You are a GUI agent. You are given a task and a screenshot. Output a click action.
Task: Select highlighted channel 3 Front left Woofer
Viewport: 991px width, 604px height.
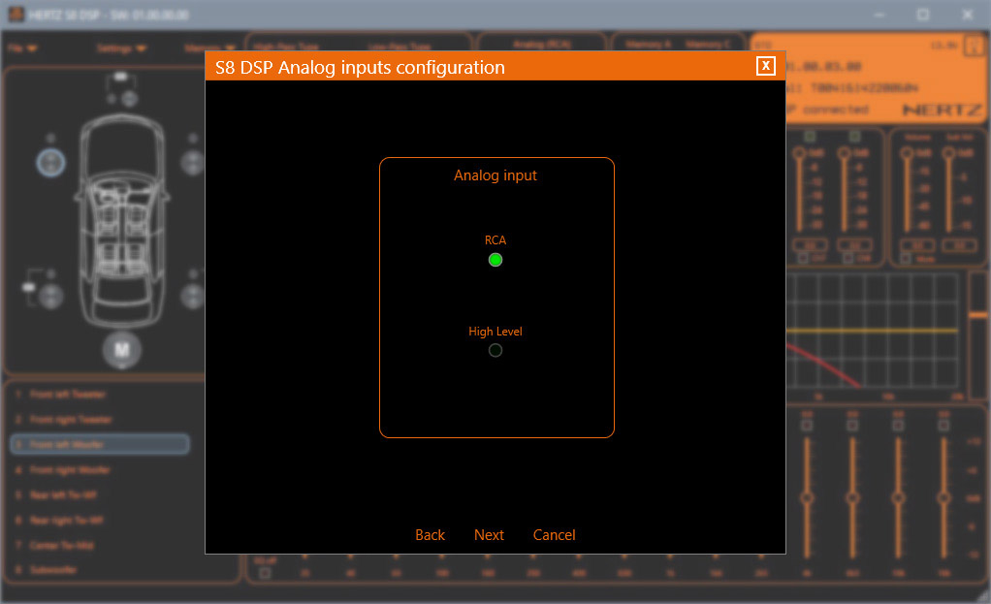point(100,444)
